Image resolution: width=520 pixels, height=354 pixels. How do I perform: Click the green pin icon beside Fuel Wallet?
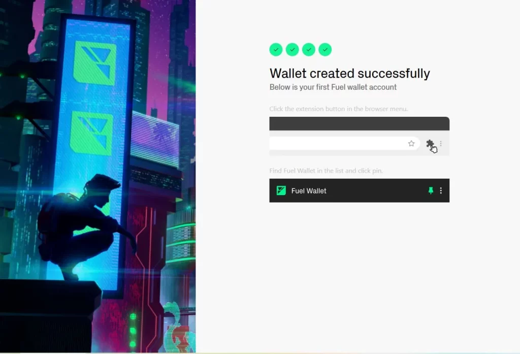point(431,190)
